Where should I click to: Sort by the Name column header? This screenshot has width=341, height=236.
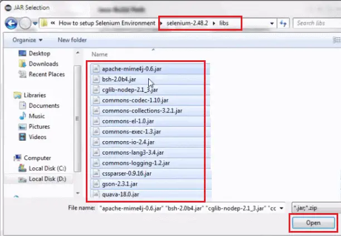pos(99,55)
